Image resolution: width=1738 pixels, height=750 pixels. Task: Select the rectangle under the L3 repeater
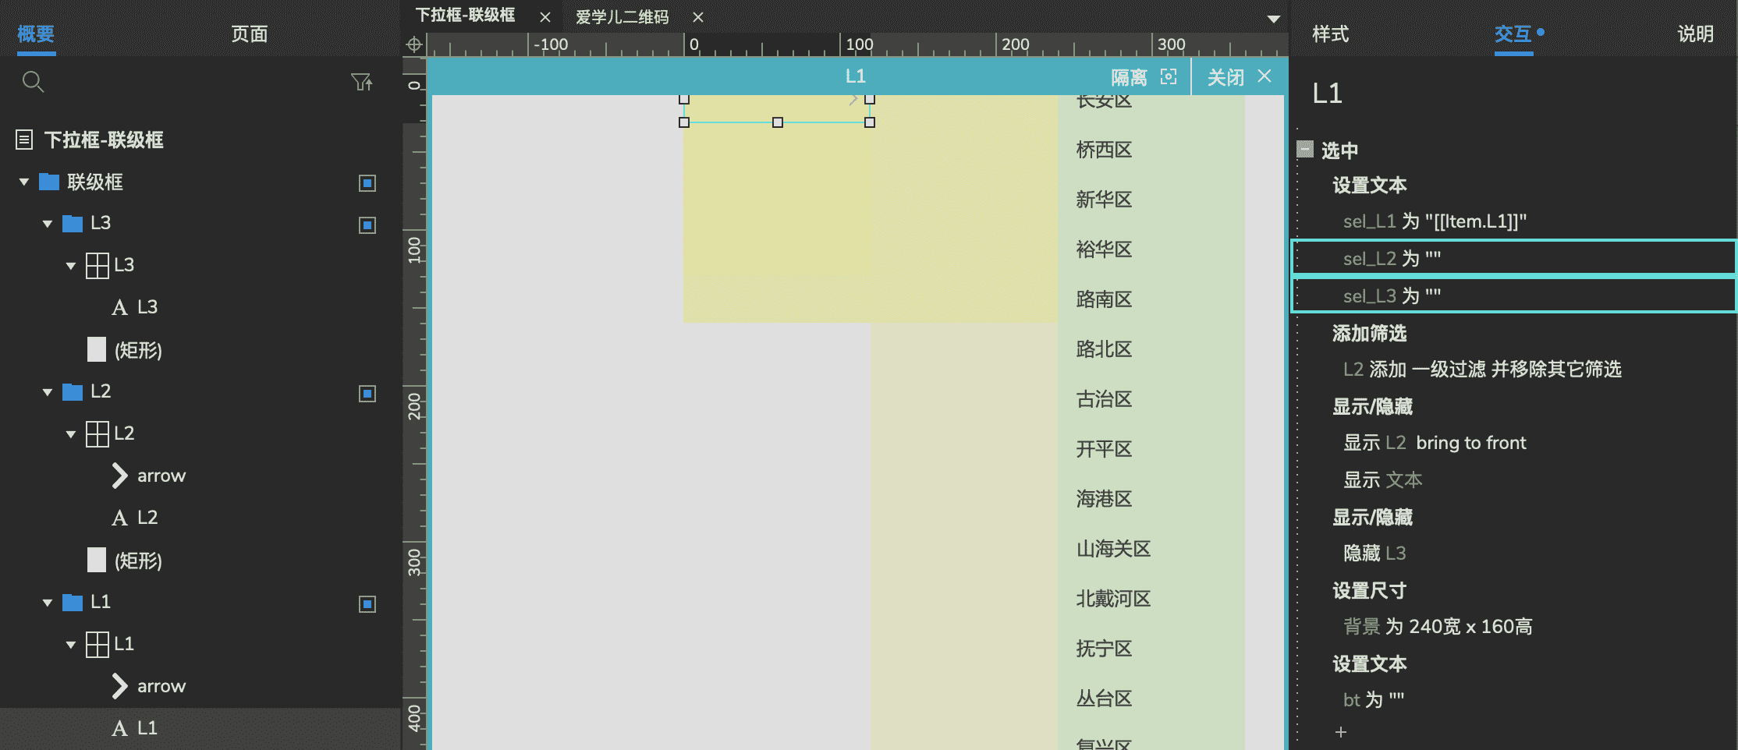point(97,349)
